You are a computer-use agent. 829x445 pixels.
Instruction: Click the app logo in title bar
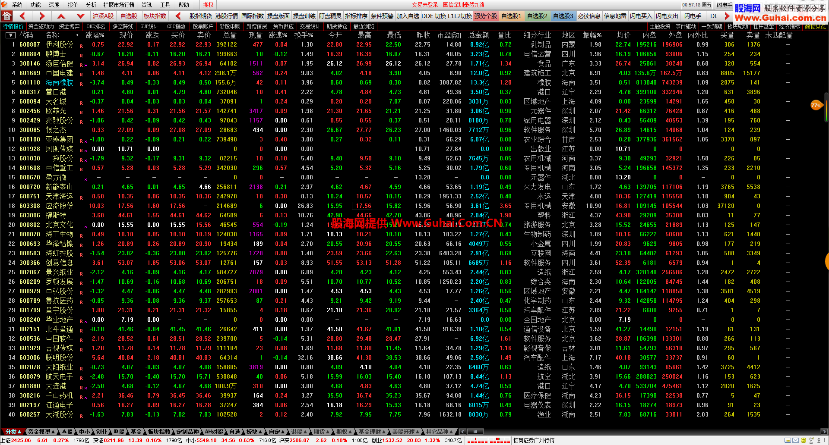4,4
